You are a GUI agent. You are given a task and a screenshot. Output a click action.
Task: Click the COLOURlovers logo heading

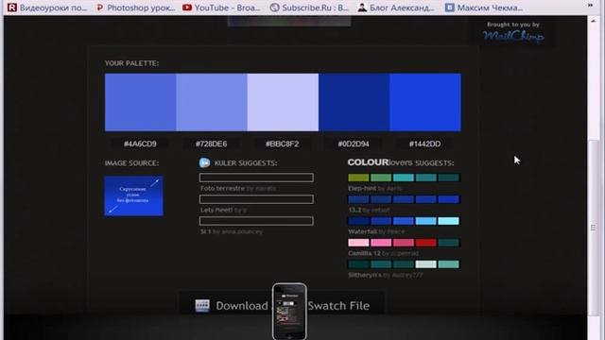click(x=380, y=162)
